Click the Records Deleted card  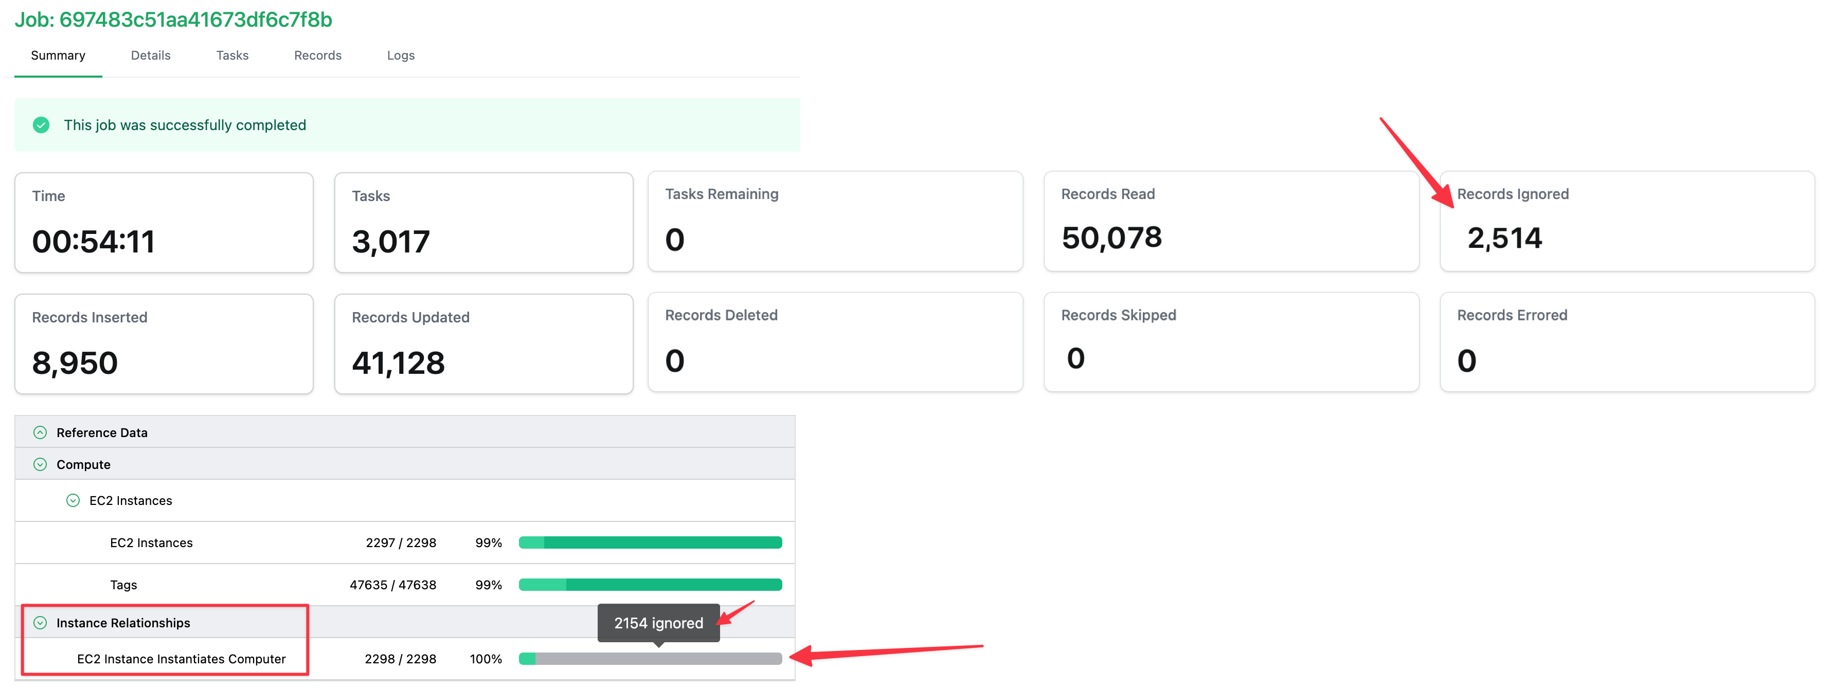click(835, 342)
